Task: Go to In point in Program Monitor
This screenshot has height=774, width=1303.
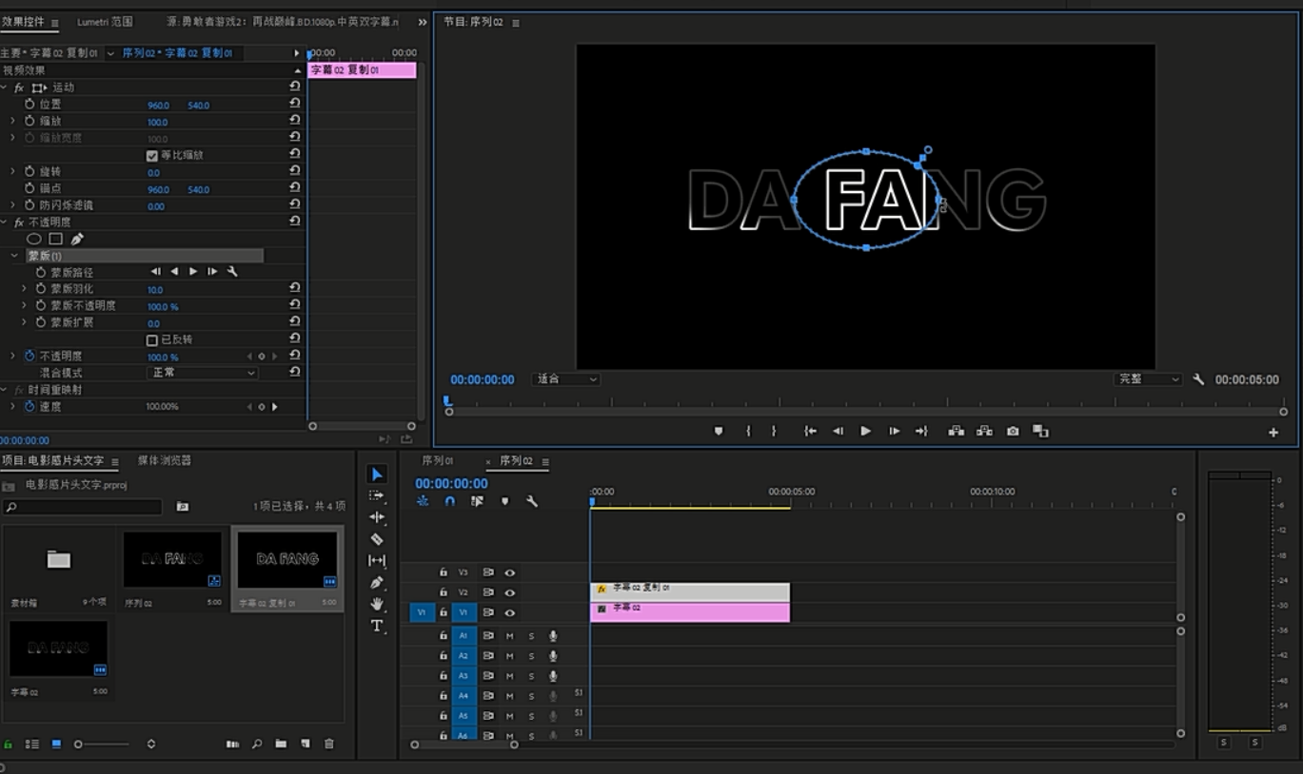Action: pyautogui.click(x=810, y=432)
